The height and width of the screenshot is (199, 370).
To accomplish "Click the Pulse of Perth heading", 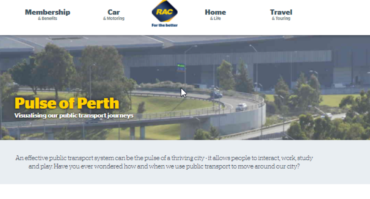I will coord(67,103).
